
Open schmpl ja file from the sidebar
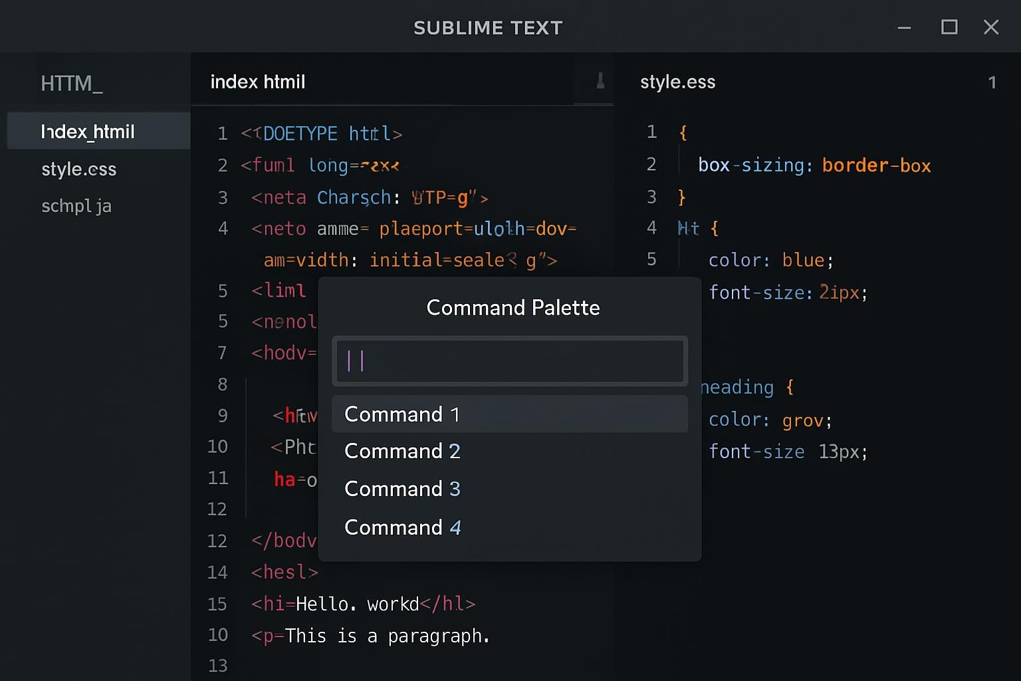coord(76,206)
